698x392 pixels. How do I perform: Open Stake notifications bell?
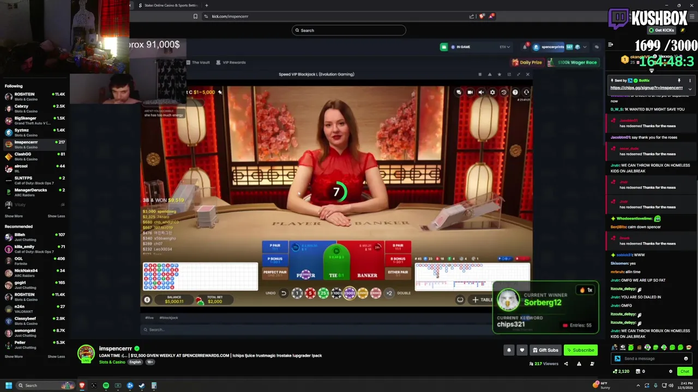(525, 47)
